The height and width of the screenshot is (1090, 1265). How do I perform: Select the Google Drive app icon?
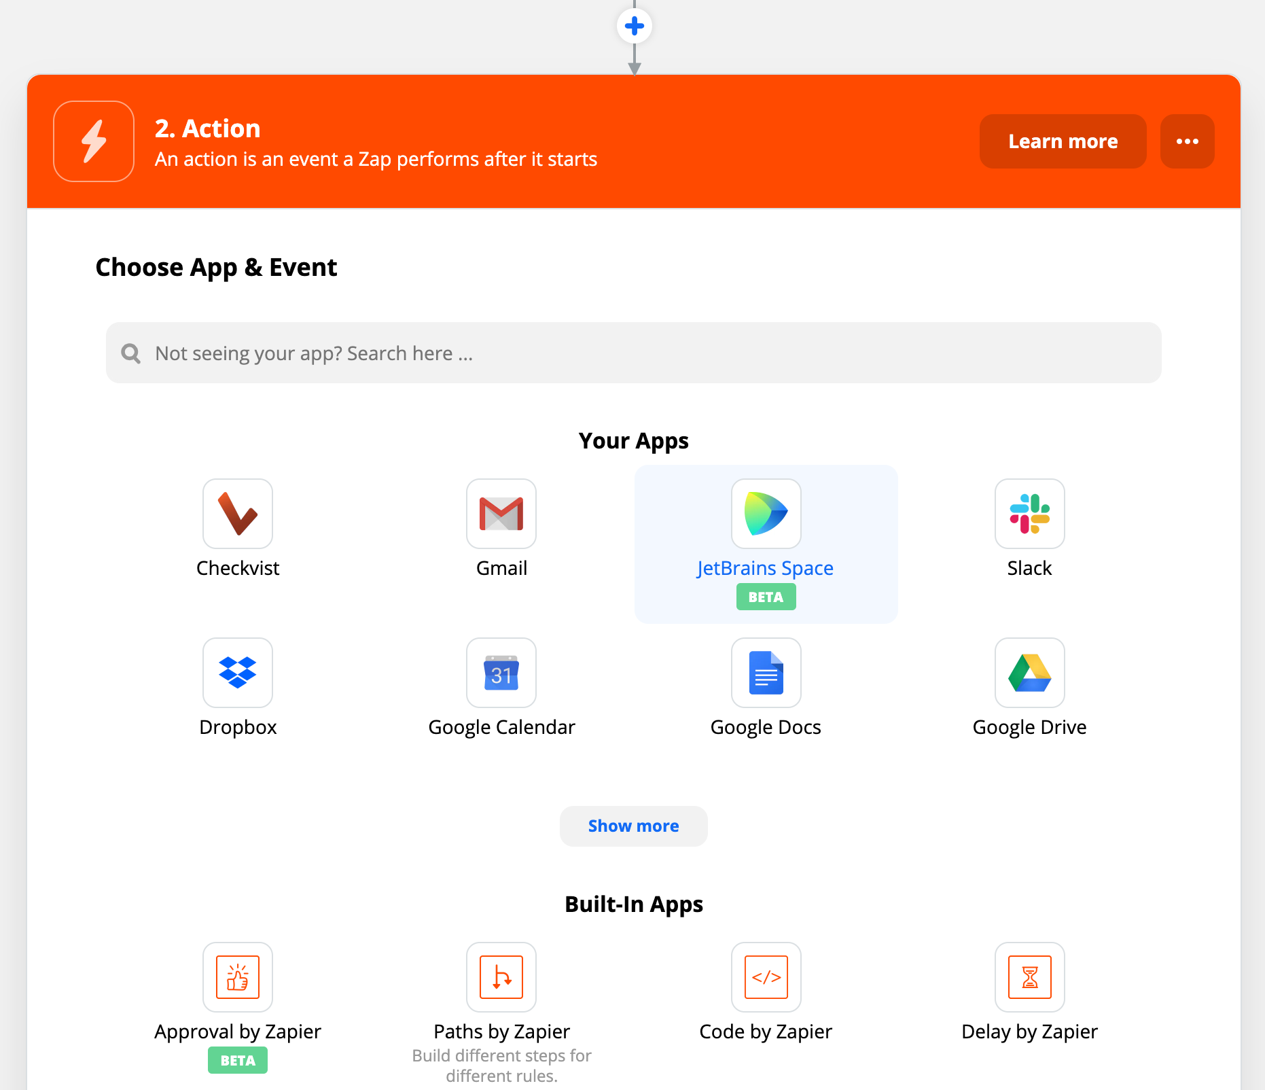(x=1029, y=673)
